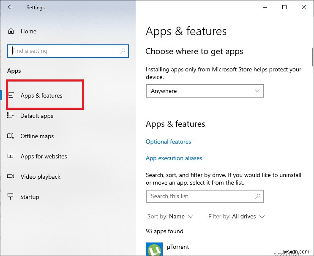Click the Offline maps icon

pyautogui.click(x=11, y=136)
